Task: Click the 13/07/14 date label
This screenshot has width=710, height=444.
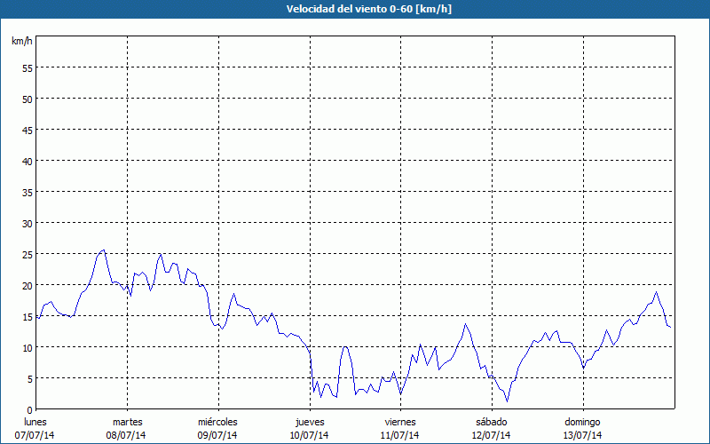Action: [582, 435]
